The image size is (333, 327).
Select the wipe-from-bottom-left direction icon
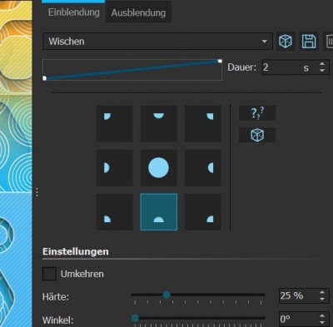click(115, 212)
